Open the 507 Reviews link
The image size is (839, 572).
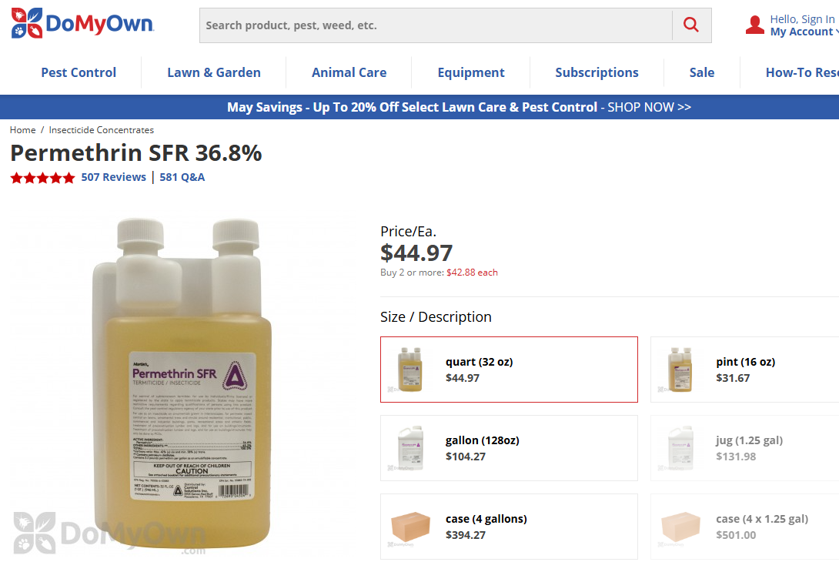113,177
